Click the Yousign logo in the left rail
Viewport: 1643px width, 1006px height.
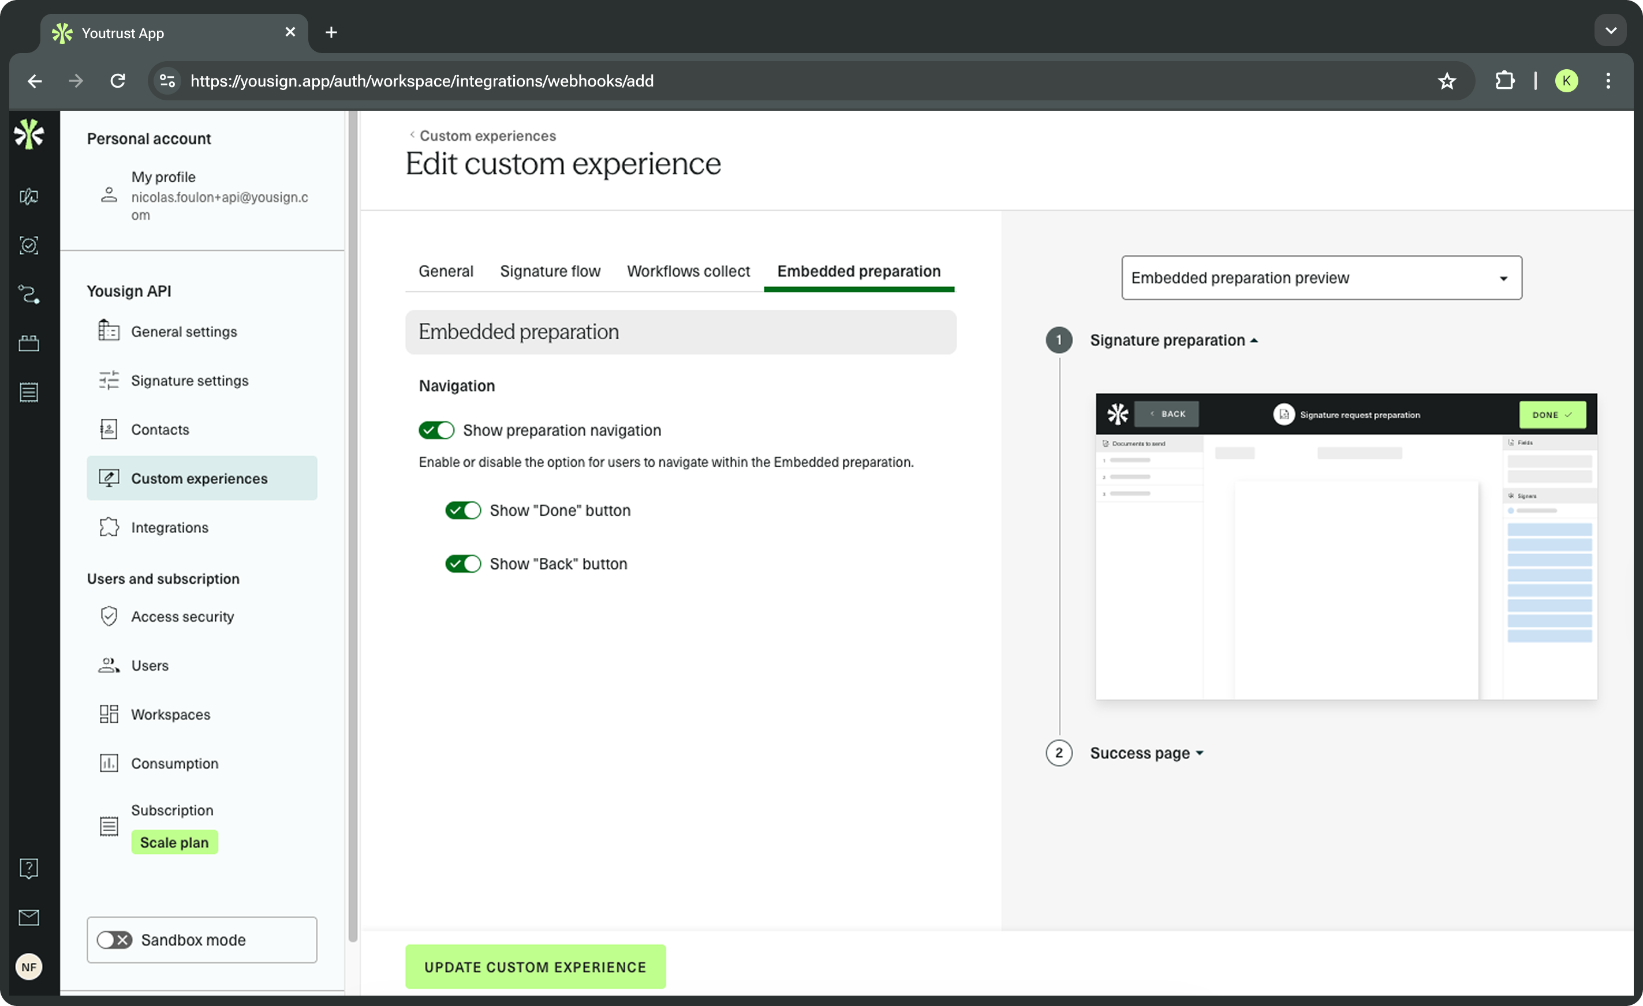[x=29, y=134]
